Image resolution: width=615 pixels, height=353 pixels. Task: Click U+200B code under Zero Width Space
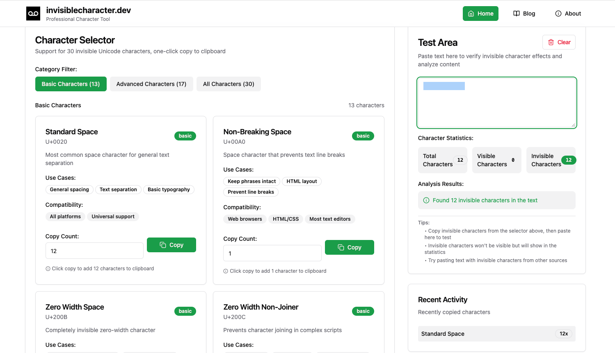(56, 317)
